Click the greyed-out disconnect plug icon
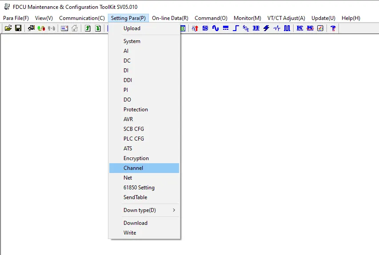The width and height of the screenshot is (379, 255). click(x=52, y=28)
